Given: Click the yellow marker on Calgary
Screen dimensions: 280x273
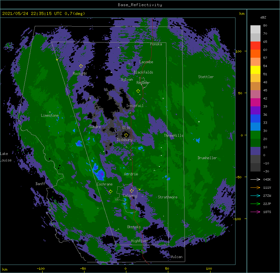Looking at the screenshot, I should point(132,191).
